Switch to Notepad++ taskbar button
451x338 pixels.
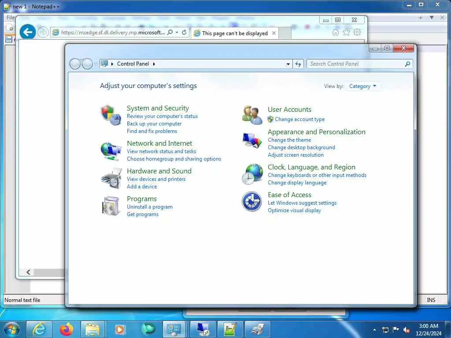point(230,329)
